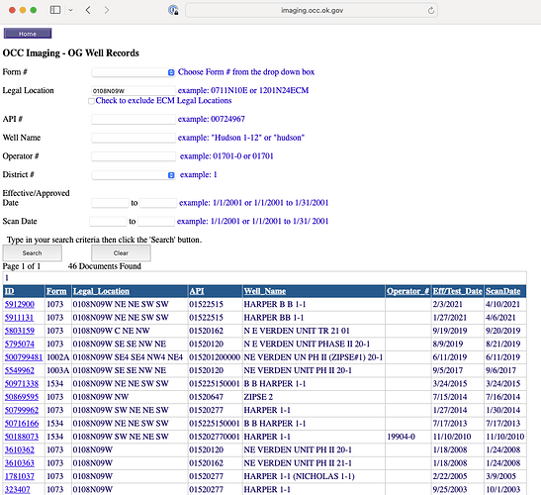Open document ID 3610363
This screenshot has height=495, width=541.
pos(20,463)
